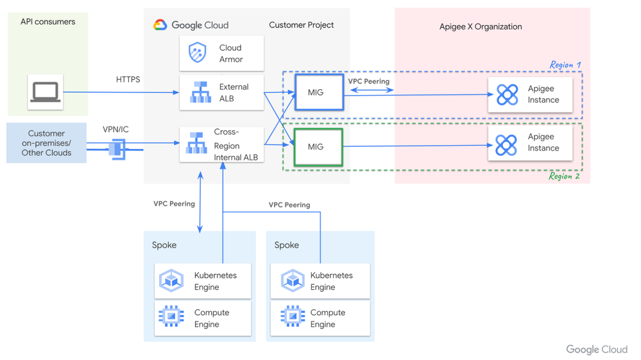The height and width of the screenshot is (360, 641).
Task: Click the Apigee X Organization heading
Action: coord(481,26)
